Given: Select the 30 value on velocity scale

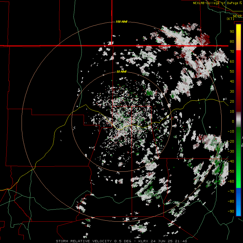Looking at the screenshot, I should click(232, 92).
